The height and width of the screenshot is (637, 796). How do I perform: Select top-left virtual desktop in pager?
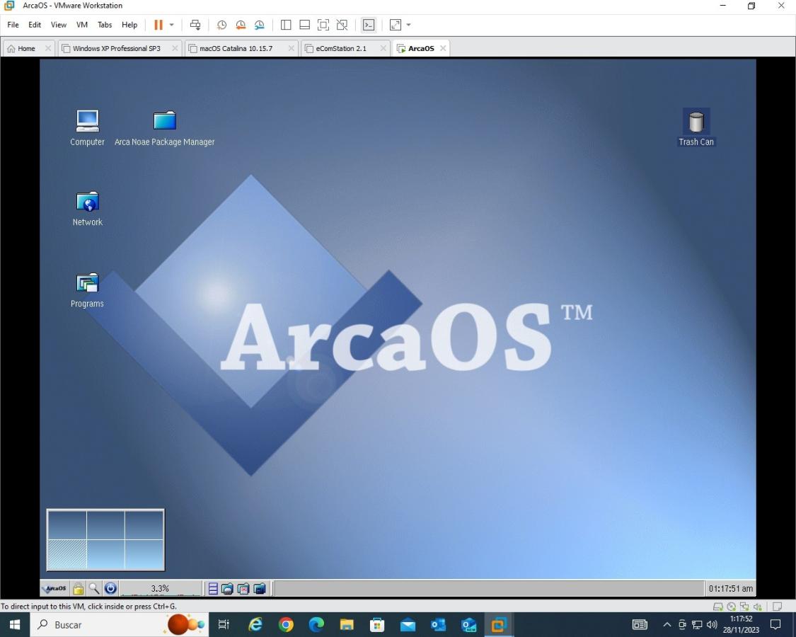pos(67,525)
